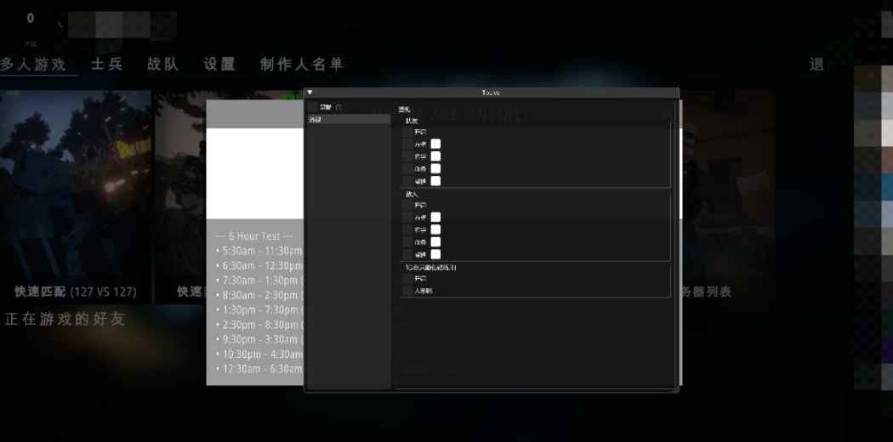This screenshot has height=442, width=893.
Task: Toggle the third-row checkbox in the 队友 group
Action: [x=407, y=156]
